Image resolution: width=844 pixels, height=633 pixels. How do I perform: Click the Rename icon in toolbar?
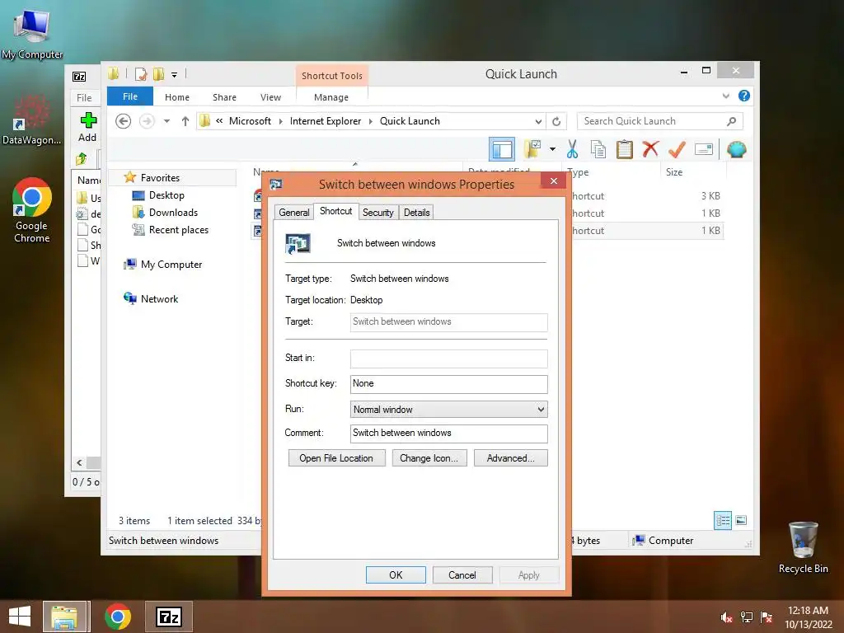[704, 149]
